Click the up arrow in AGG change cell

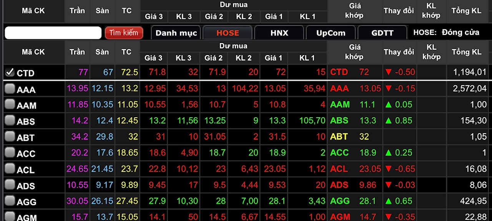(388, 201)
